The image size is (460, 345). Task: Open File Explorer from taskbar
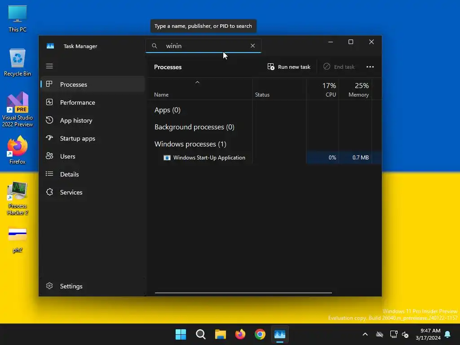point(220,334)
